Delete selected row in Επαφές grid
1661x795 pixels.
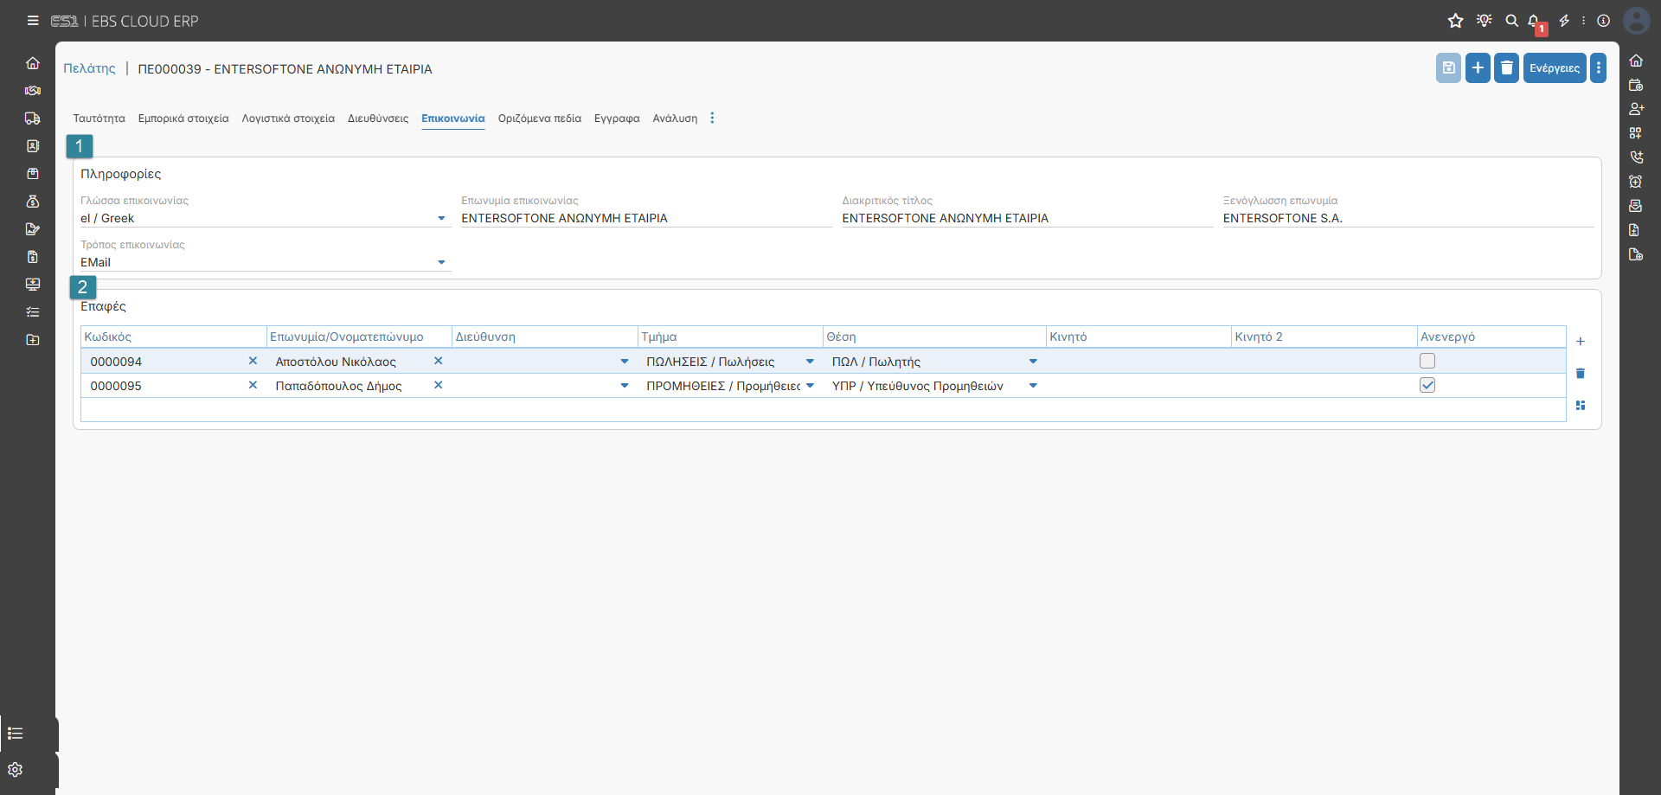[x=1581, y=374]
